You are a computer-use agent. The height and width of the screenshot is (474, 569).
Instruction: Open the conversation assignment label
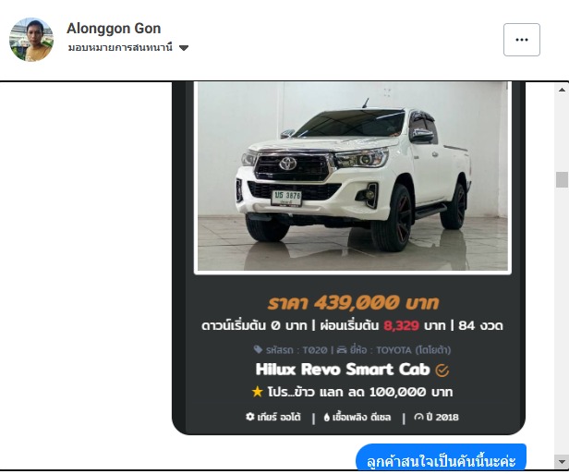click(120, 47)
